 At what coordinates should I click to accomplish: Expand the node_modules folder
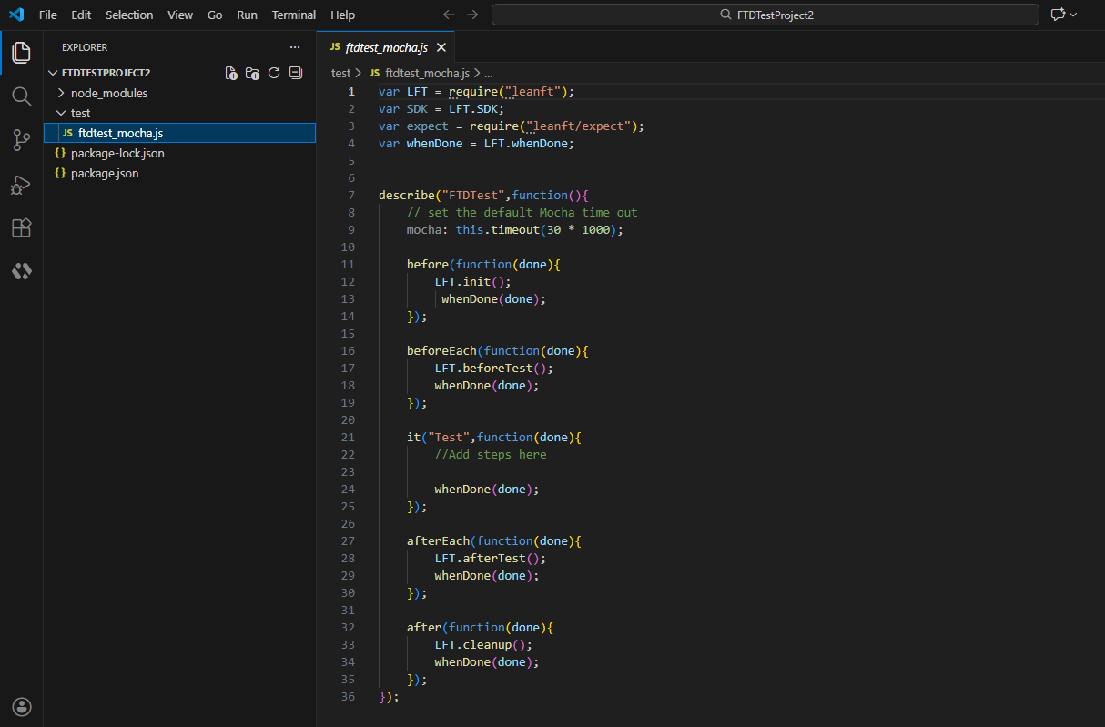[108, 93]
